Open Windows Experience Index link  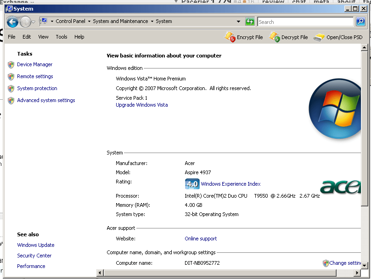(230, 184)
